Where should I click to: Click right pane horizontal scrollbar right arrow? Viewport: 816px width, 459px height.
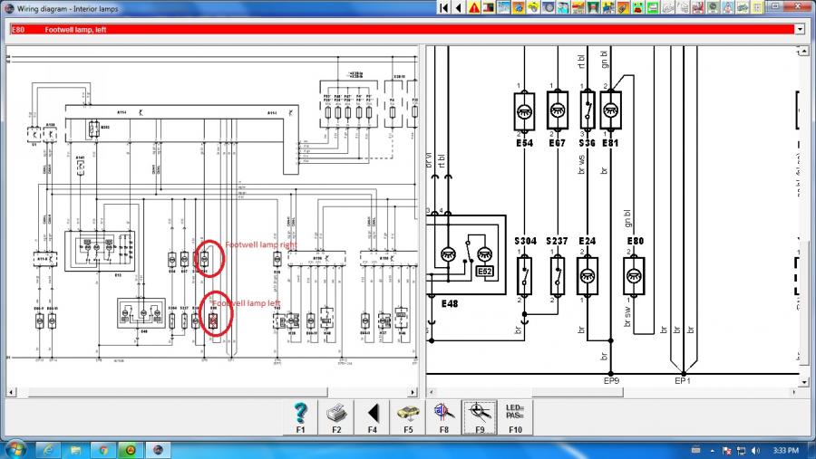(794, 392)
